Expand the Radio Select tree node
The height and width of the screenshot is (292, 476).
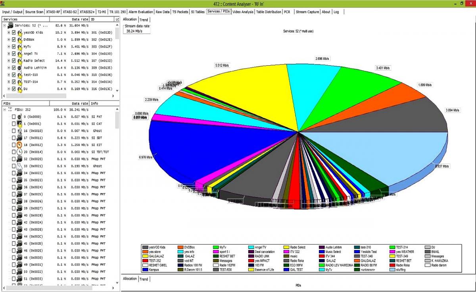click(x=9, y=61)
